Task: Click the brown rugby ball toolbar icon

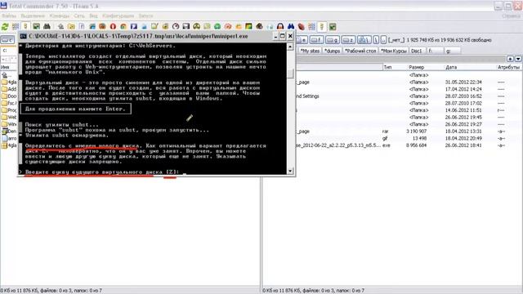Action: coord(302,26)
